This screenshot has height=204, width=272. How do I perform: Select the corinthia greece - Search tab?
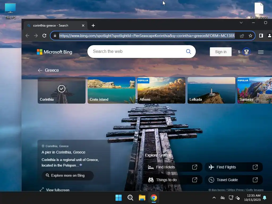(x=56, y=25)
